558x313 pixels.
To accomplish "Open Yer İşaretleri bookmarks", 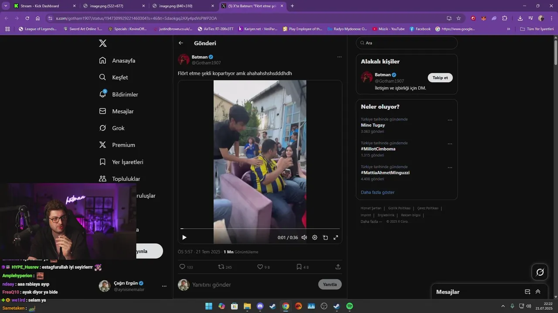I will click(x=121, y=162).
